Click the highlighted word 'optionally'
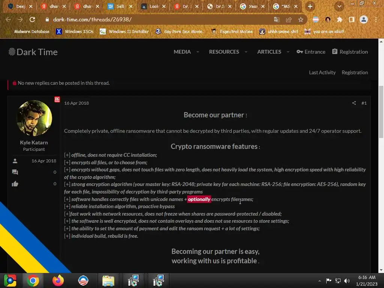Image resolution: width=384 pixels, height=288 pixels. [x=199, y=199]
